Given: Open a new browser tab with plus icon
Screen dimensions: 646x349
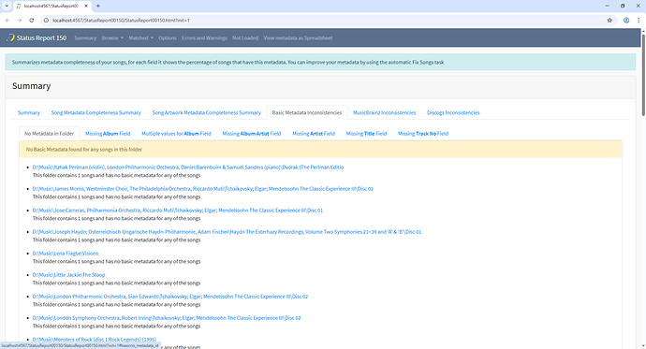Looking at the screenshot, I should click(98, 6).
